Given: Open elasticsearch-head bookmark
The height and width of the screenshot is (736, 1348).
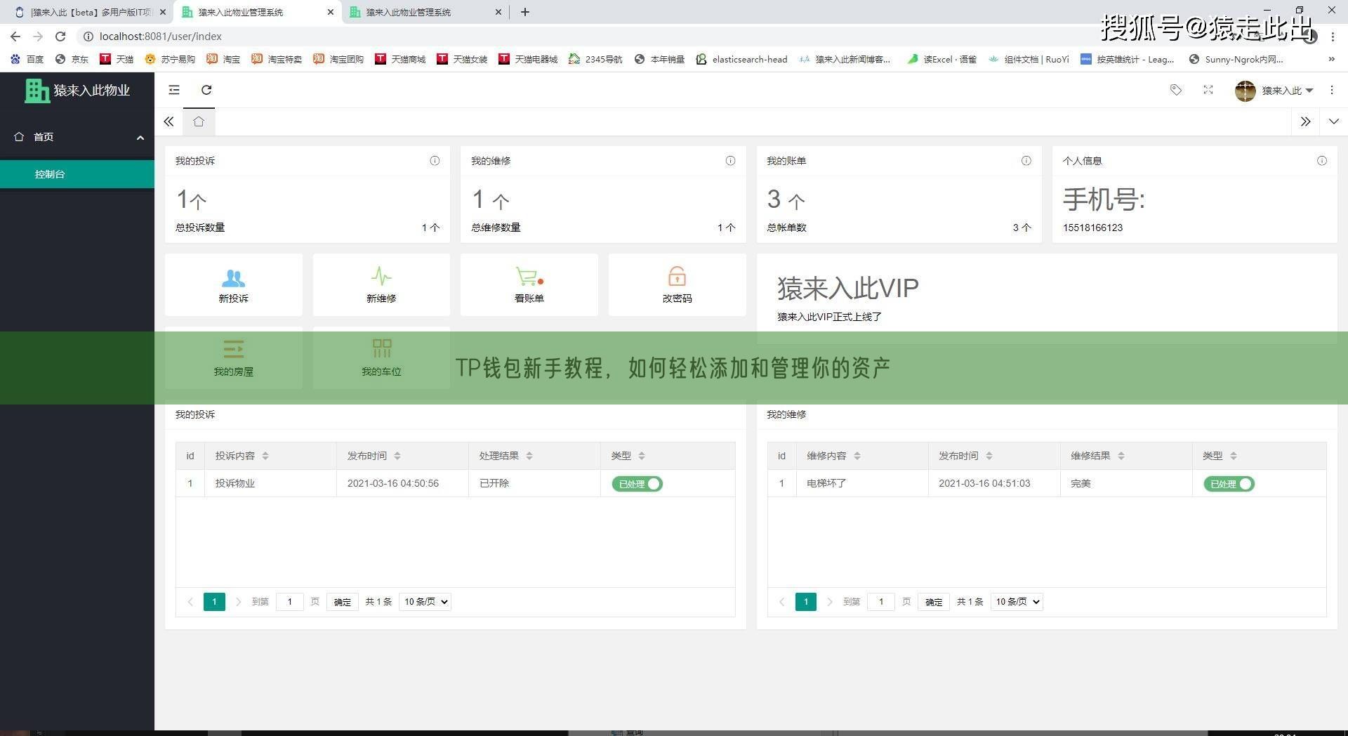Looking at the screenshot, I should pos(742,59).
